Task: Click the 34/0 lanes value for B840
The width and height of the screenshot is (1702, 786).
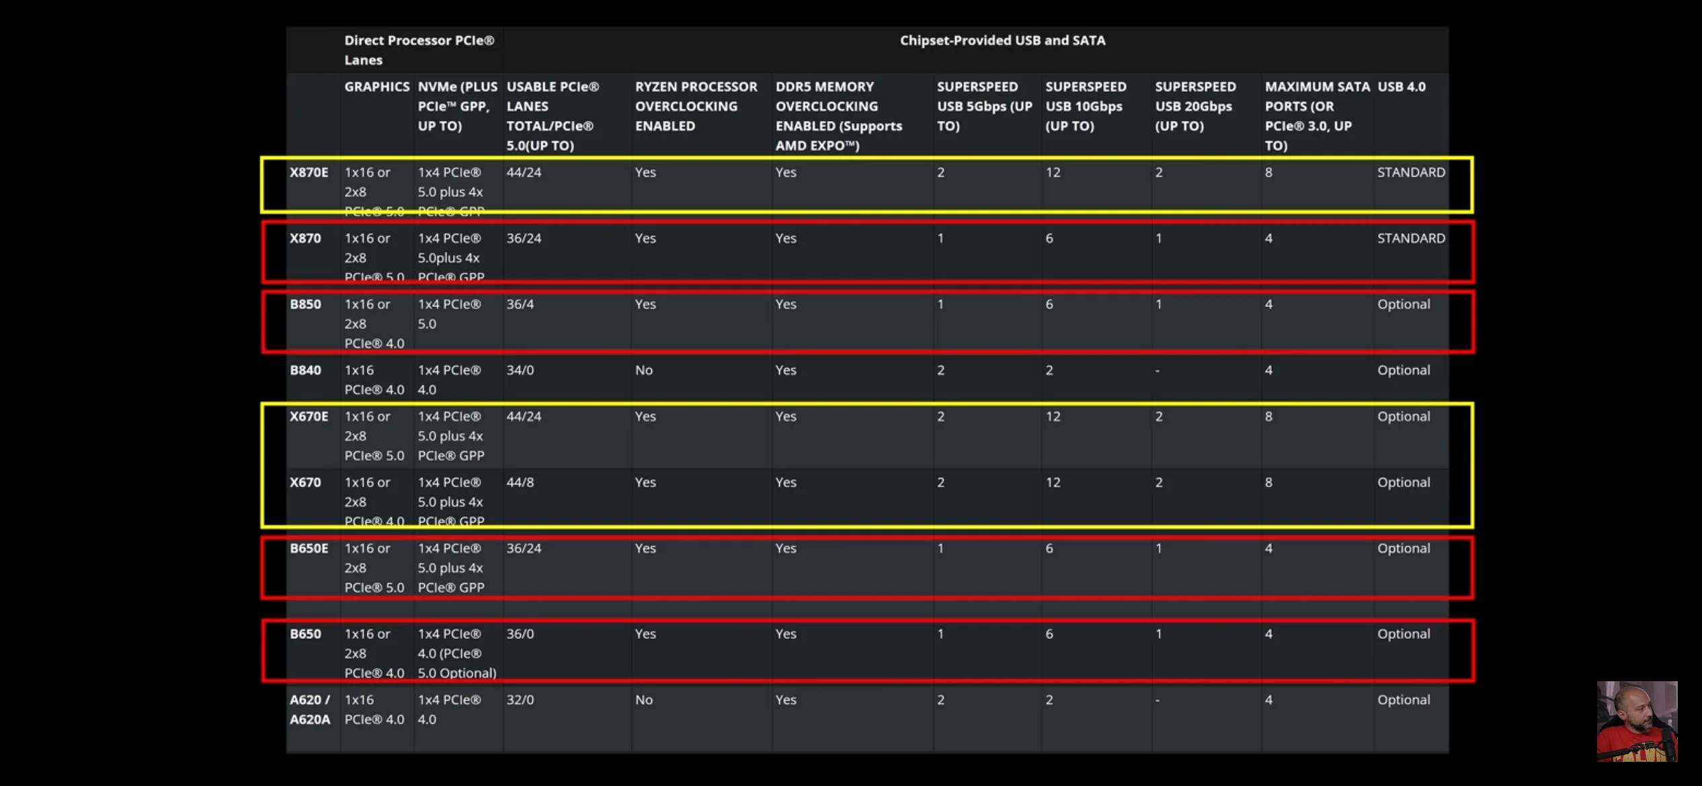Action: point(520,370)
